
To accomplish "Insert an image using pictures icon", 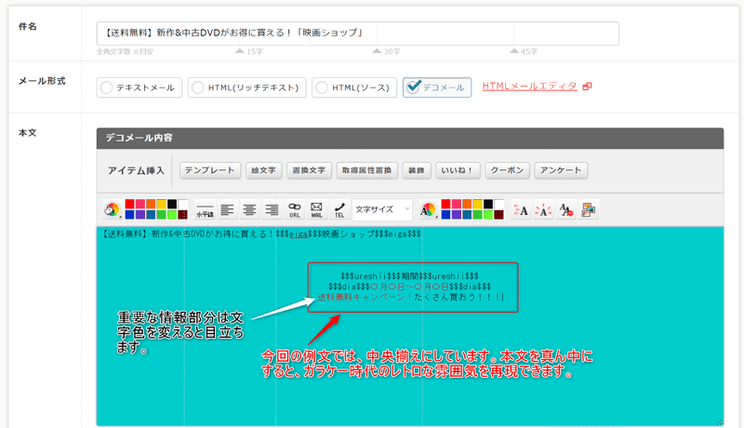I will pos(589,209).
